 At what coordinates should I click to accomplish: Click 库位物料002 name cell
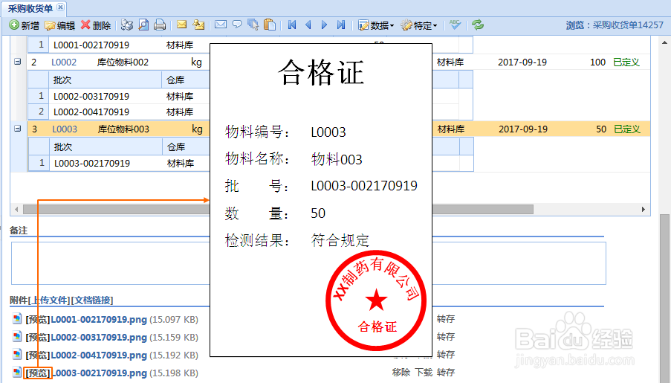tap(123, 62)
